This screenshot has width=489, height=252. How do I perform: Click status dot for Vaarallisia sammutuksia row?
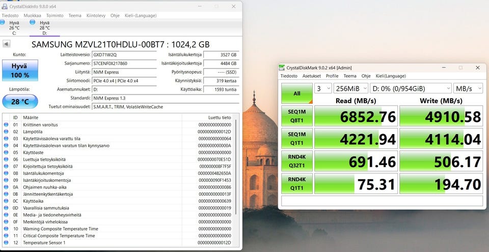pos(6,208)
